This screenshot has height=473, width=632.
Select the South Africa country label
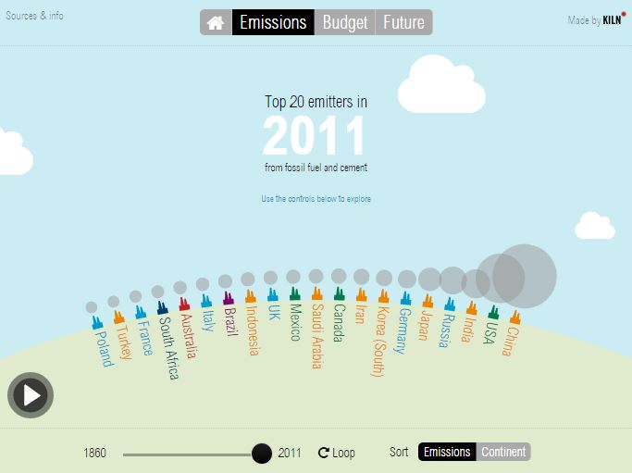click(169, 348)
